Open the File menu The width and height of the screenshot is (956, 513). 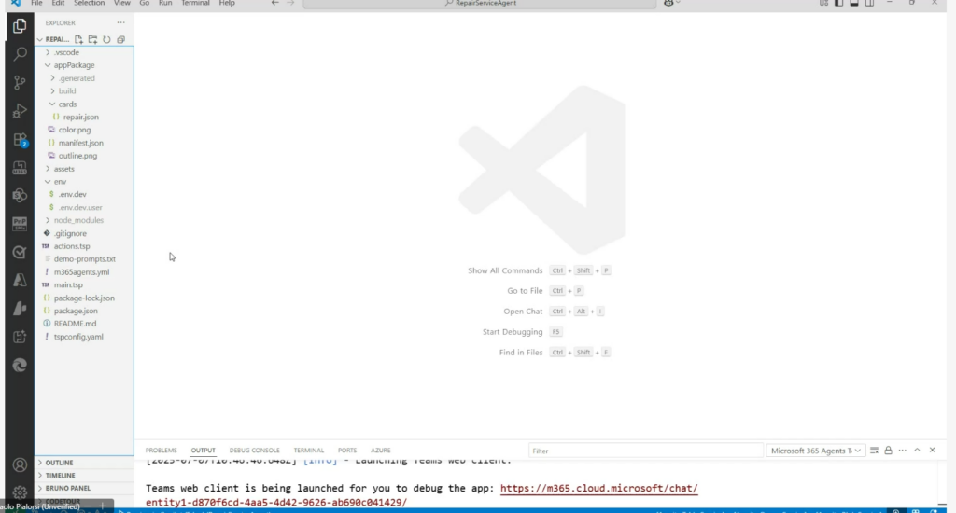point(36,3)
